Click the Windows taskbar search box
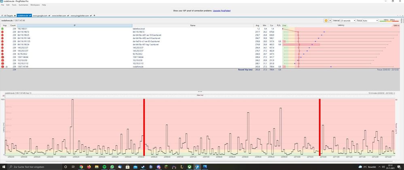Screen dimensions: 404x170 point(35,167)
